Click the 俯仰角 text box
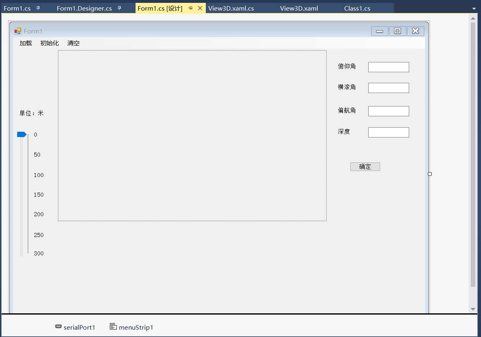This screenshot has width=481, height=337. tap(388, 67)
